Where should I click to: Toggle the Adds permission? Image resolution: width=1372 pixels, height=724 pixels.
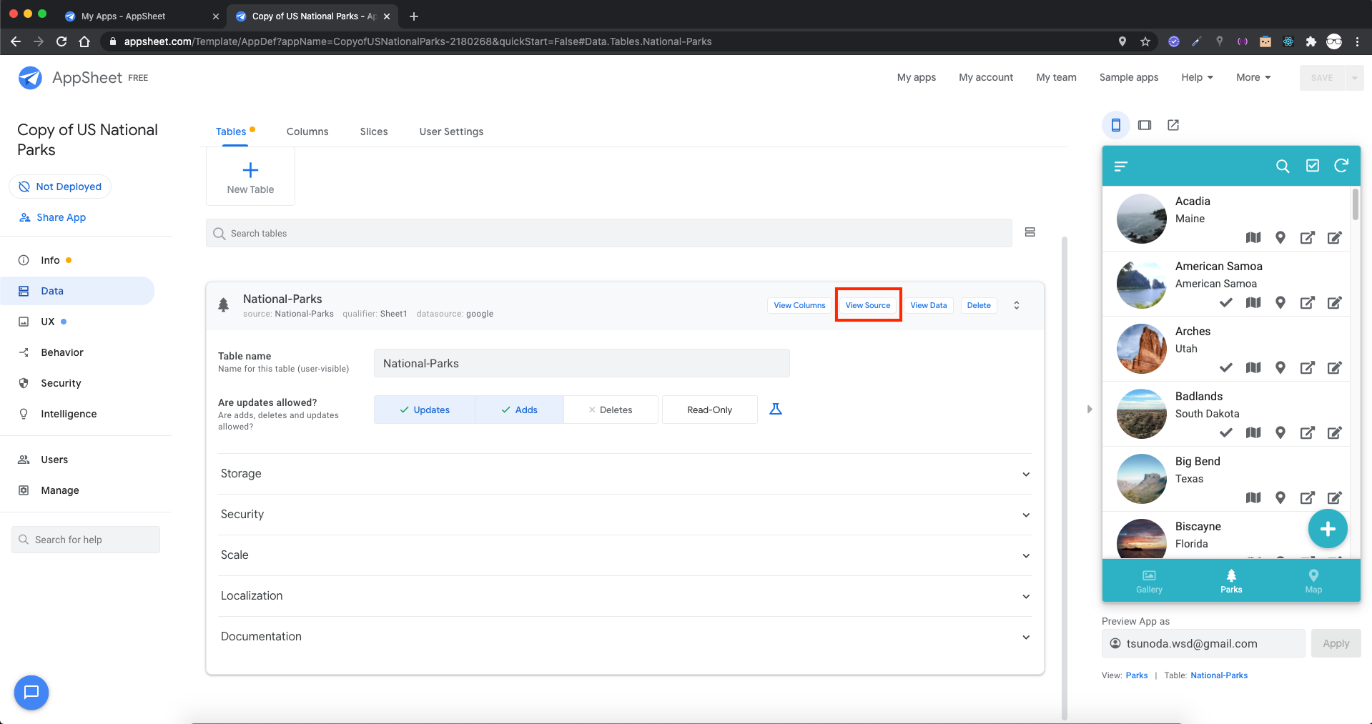[519, 410]
